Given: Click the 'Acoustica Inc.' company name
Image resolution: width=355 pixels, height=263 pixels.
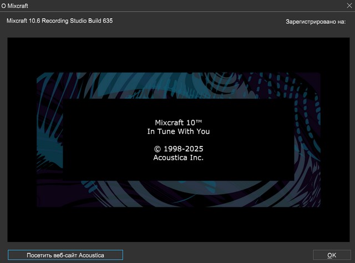Looking at the screenshot, I should (x=179, y=158).
